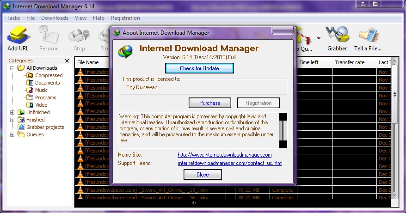This screenshot has height=213, width=406.
Task: Click the Purchase button
Action: tap(210, 103)
